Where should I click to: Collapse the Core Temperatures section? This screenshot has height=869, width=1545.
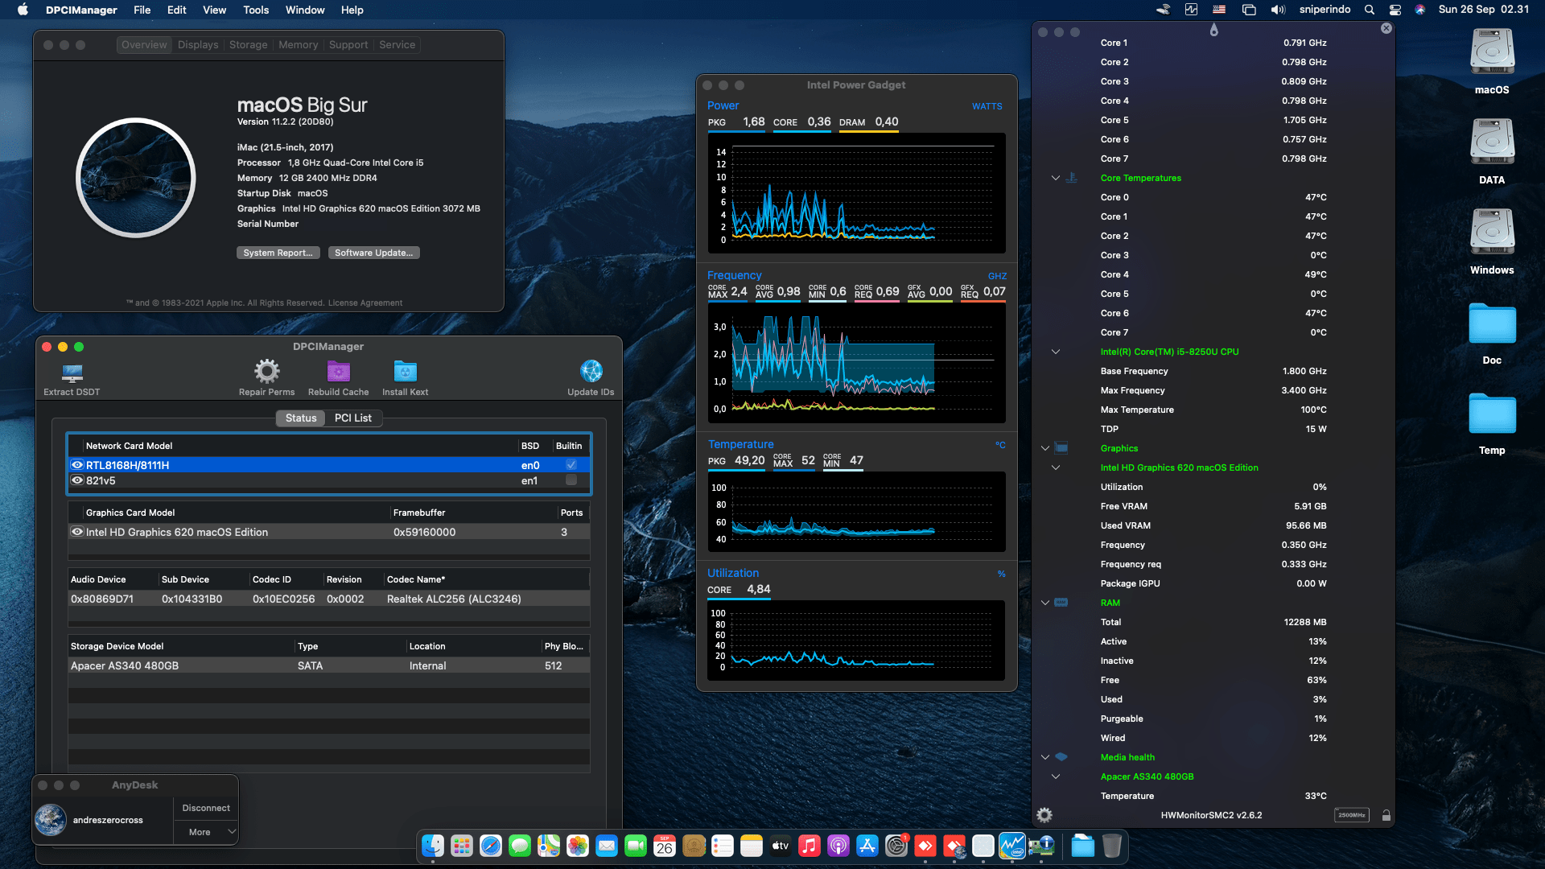(x=1056, y=178)
